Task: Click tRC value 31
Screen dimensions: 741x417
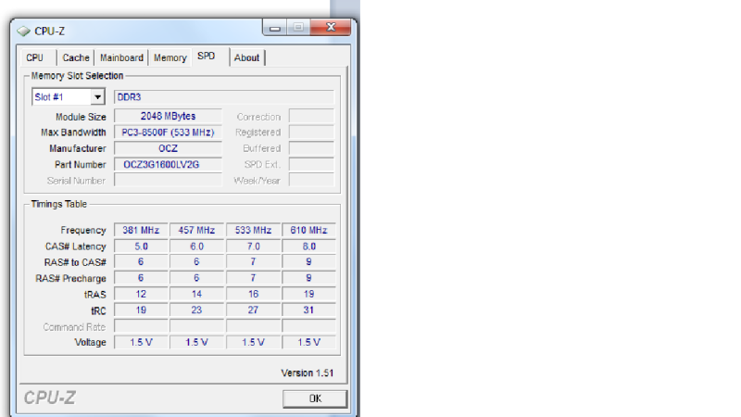Action: click(x=308, y=310)
